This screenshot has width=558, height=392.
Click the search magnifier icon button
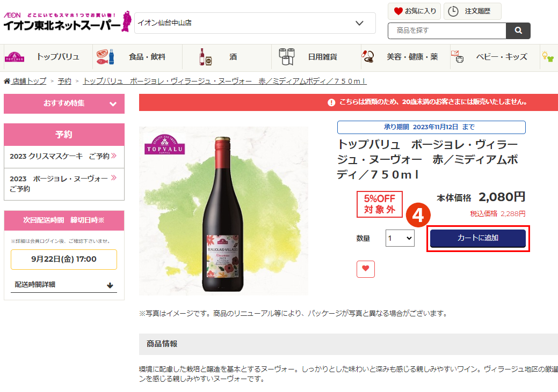pos(518,31)
